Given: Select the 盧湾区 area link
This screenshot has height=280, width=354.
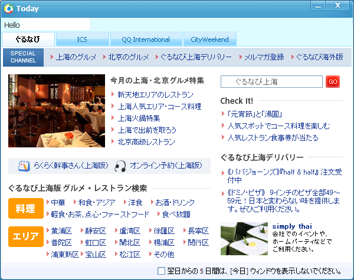Looking at the screenshot, I should click(x=130, y=231).
